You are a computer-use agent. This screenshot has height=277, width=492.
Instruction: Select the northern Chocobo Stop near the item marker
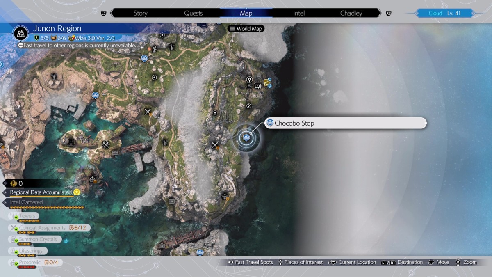[x=144, y=59]
